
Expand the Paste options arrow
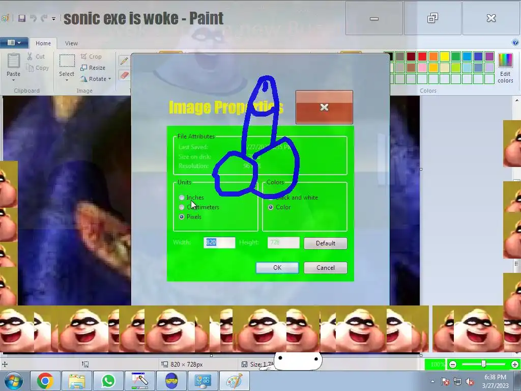tap(14, 80)
